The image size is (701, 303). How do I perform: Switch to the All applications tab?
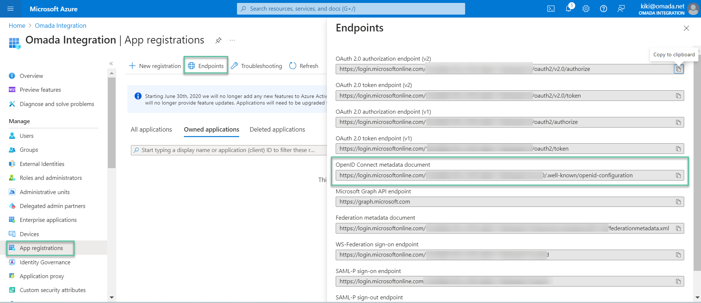pos(151,129)
